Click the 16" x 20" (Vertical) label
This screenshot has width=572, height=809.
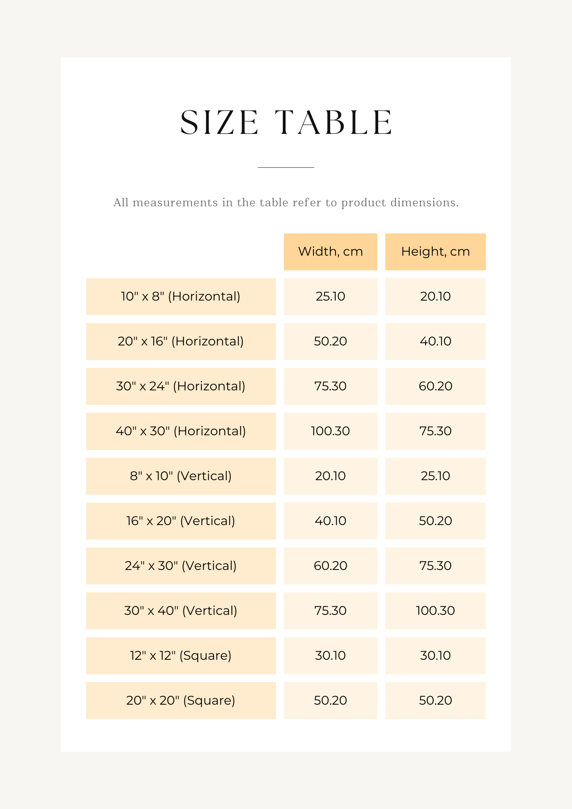(181, 521)
